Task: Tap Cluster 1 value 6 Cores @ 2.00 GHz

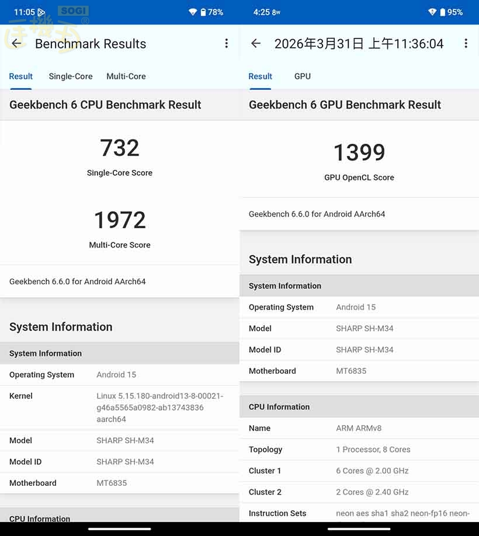Action: click(372, 471)
